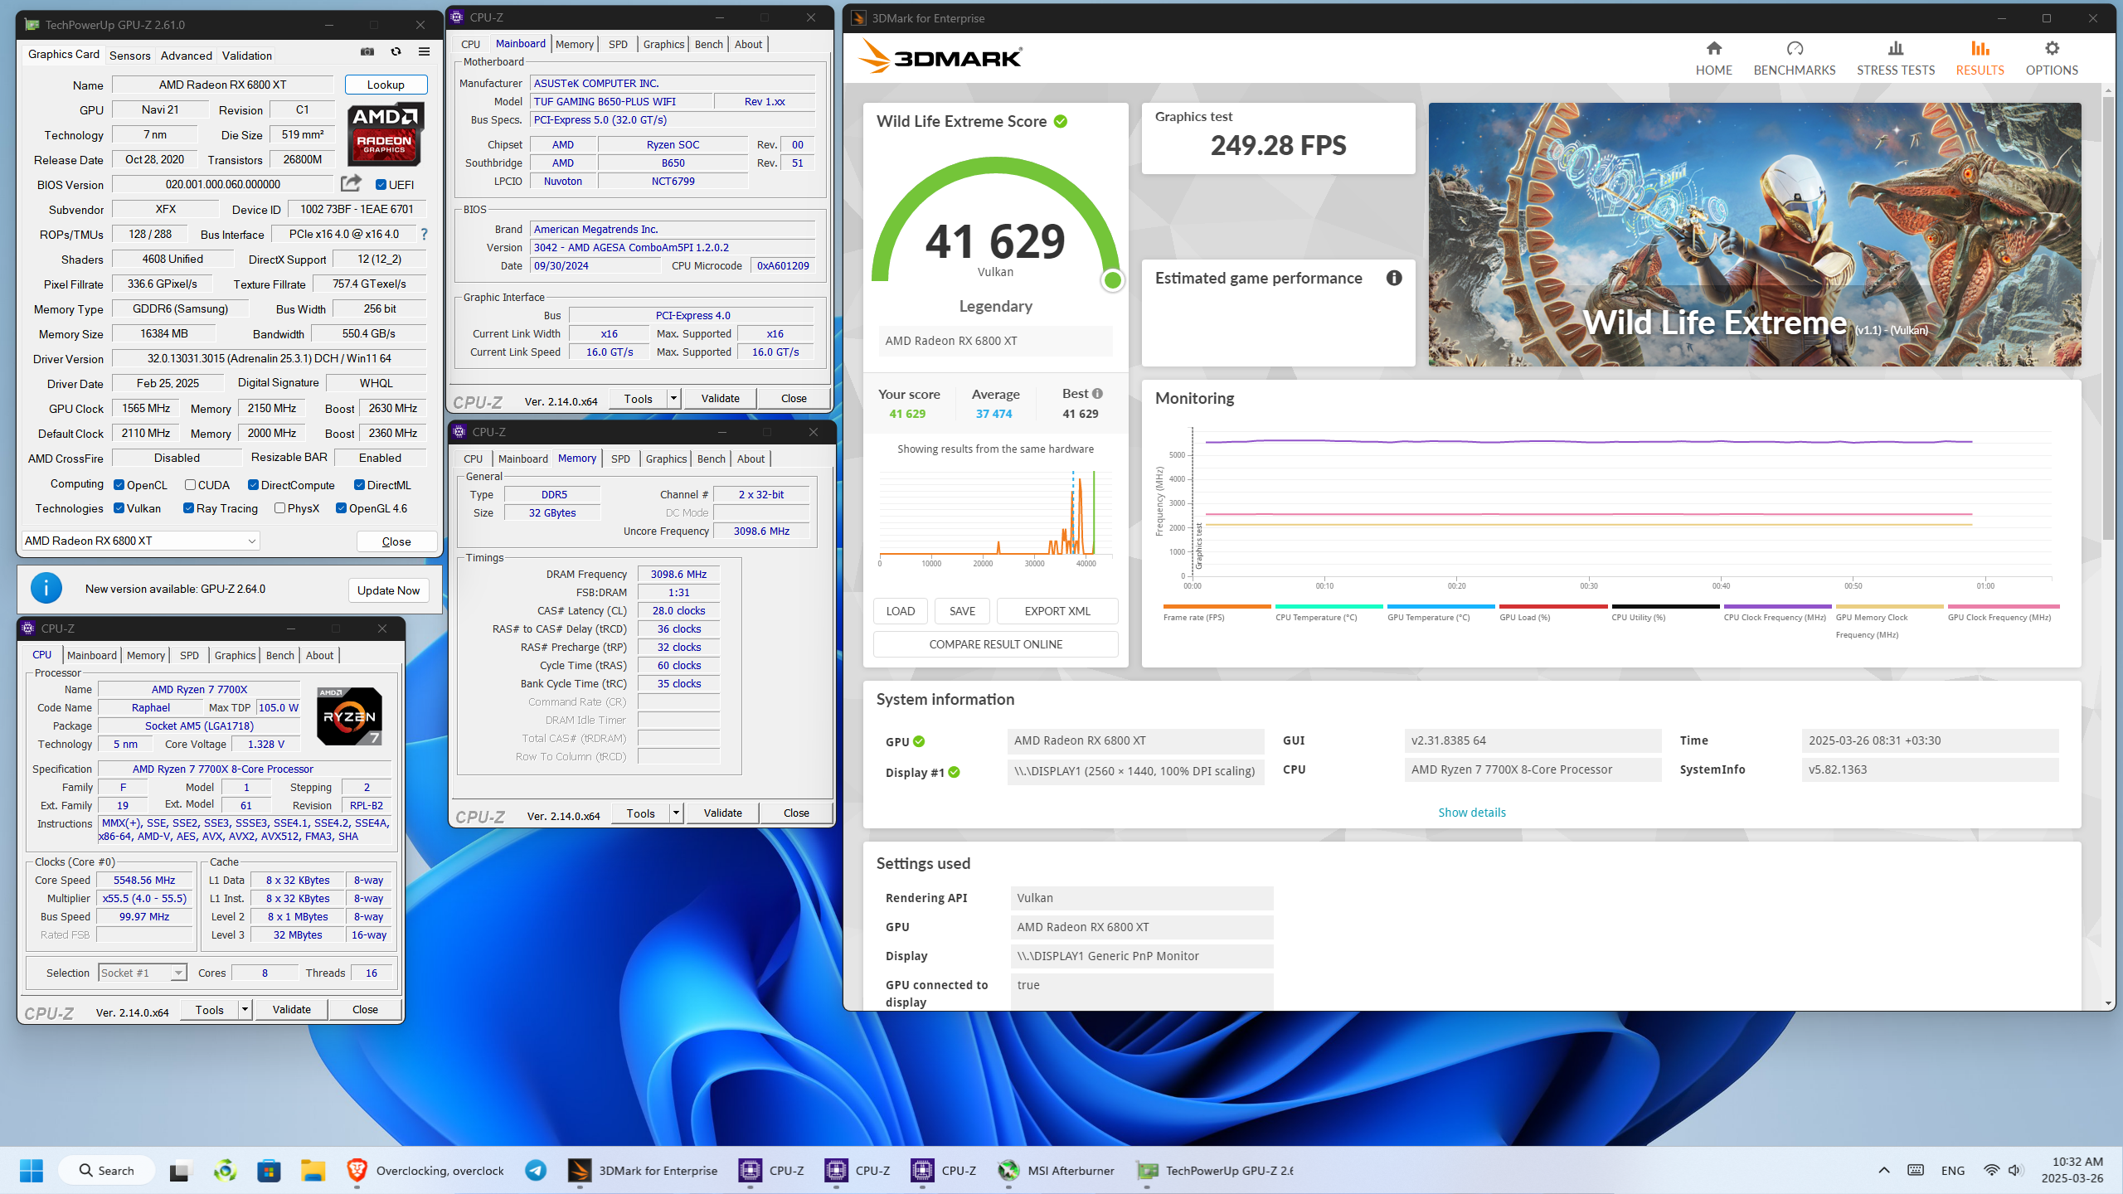Click EXPORT XML in 3DMark
This screenshot has width=2123, height=1194.
tap(1057, 611)
